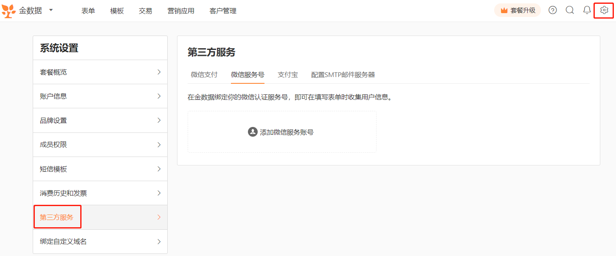
Task: Click the chevron beside 绑定自定义域名
Action: pyautogui.click(x=159, y=242)
